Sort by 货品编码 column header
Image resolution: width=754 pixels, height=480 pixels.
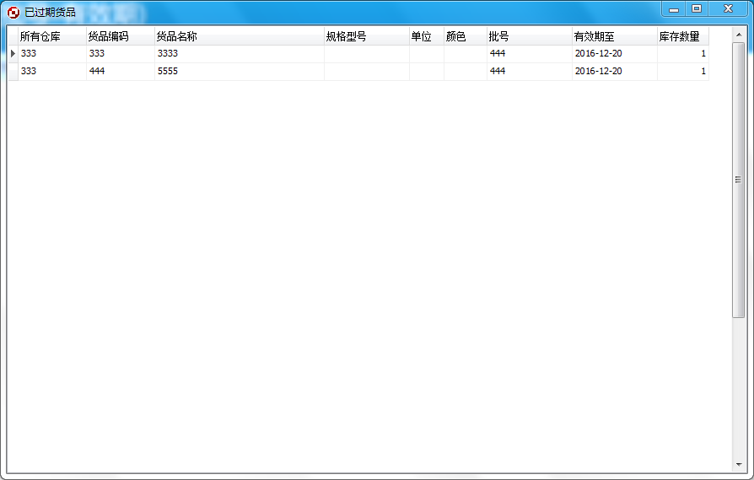point(121,36)
